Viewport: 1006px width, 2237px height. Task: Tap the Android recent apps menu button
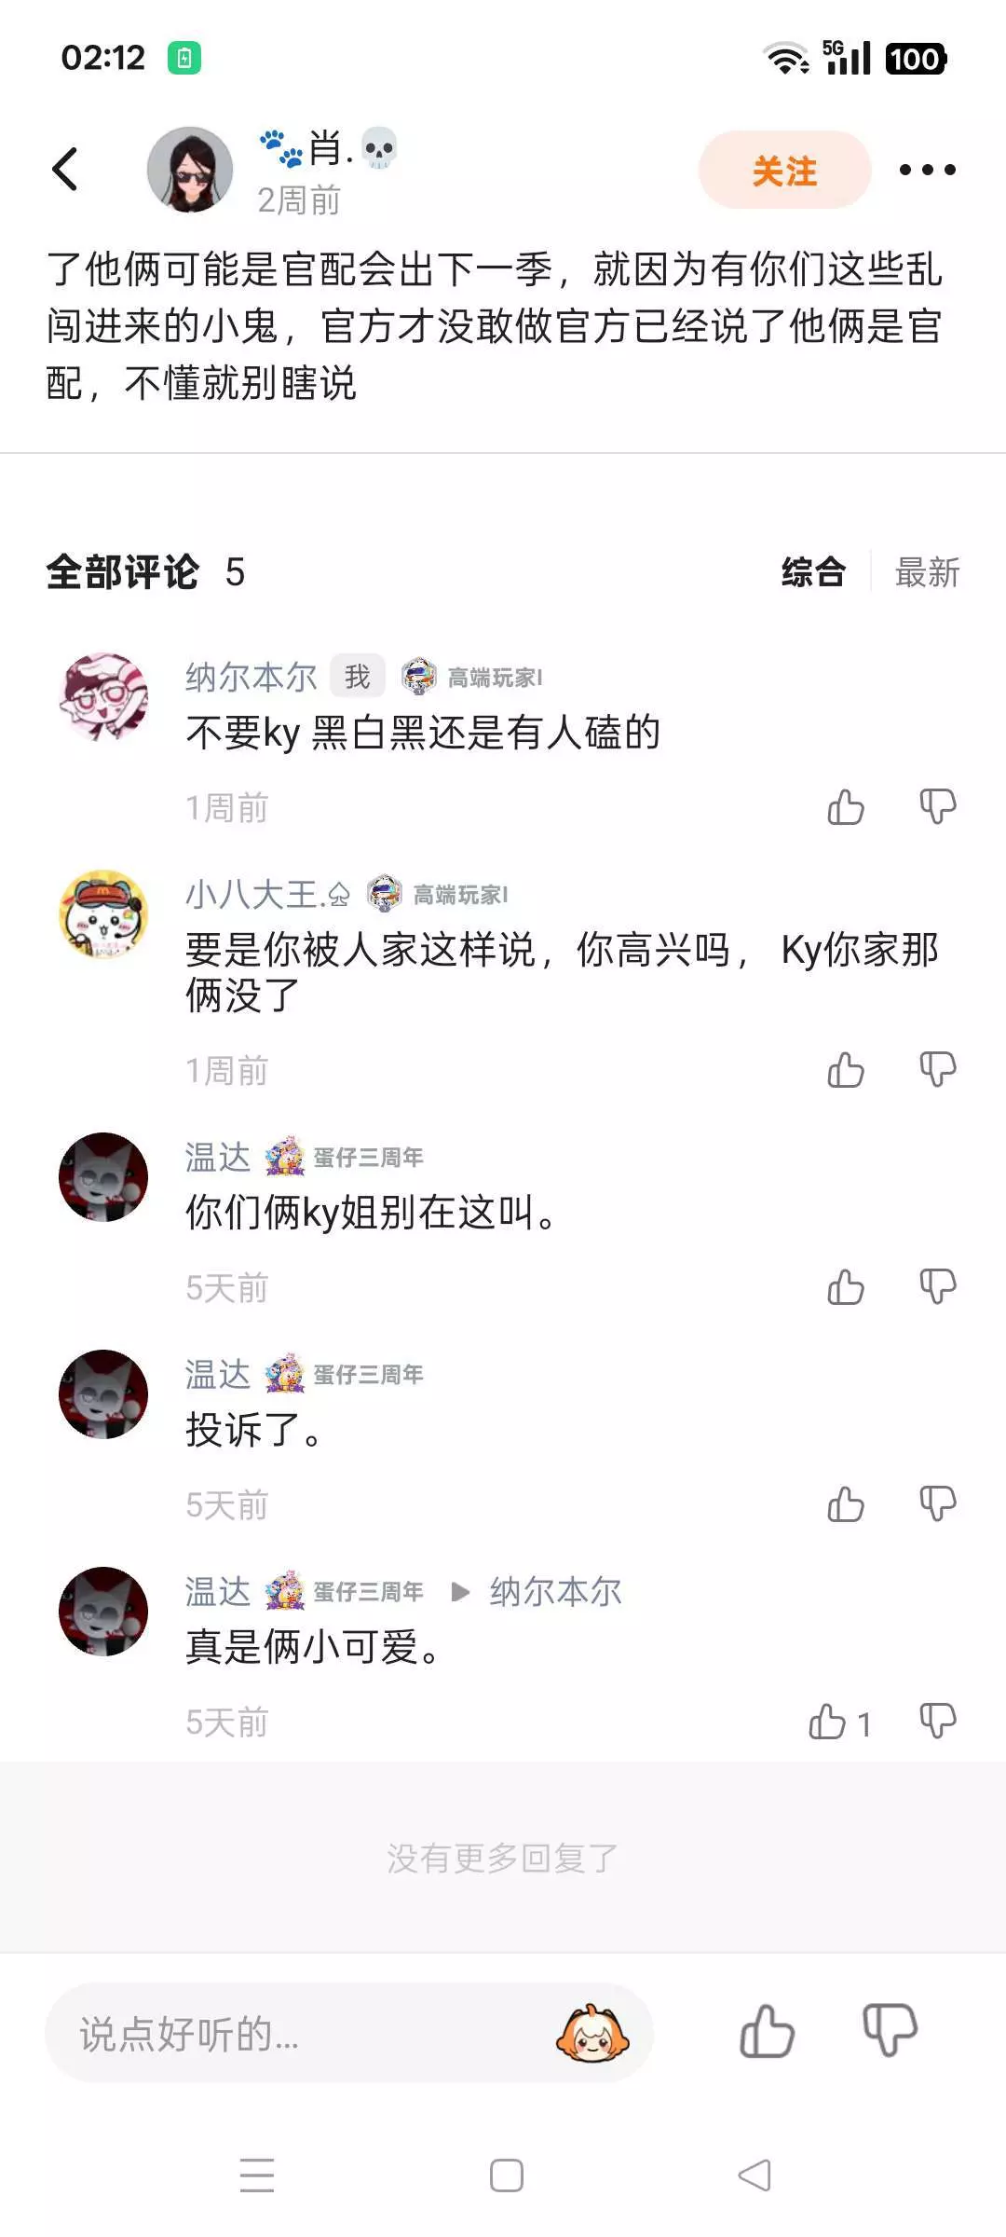tap(257, 2175)
